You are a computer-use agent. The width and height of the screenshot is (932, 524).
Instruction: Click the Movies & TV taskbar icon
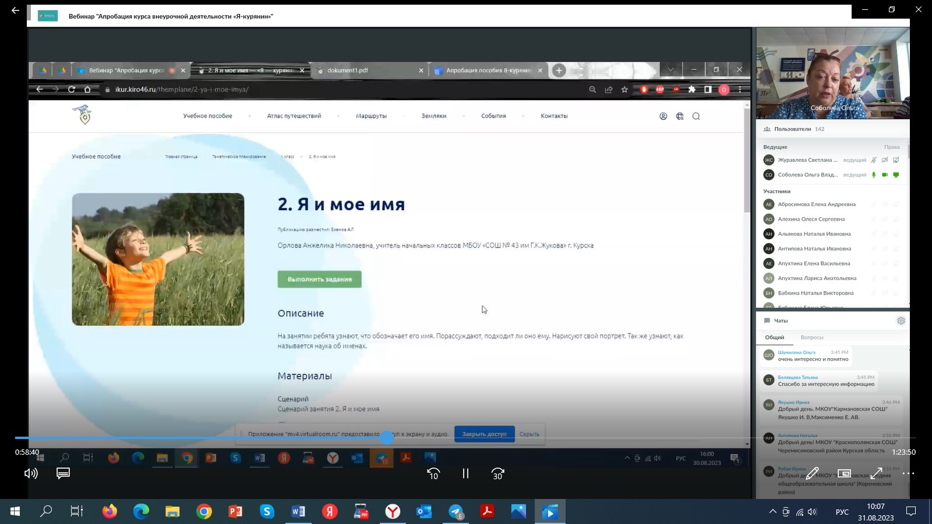[550, 511]
